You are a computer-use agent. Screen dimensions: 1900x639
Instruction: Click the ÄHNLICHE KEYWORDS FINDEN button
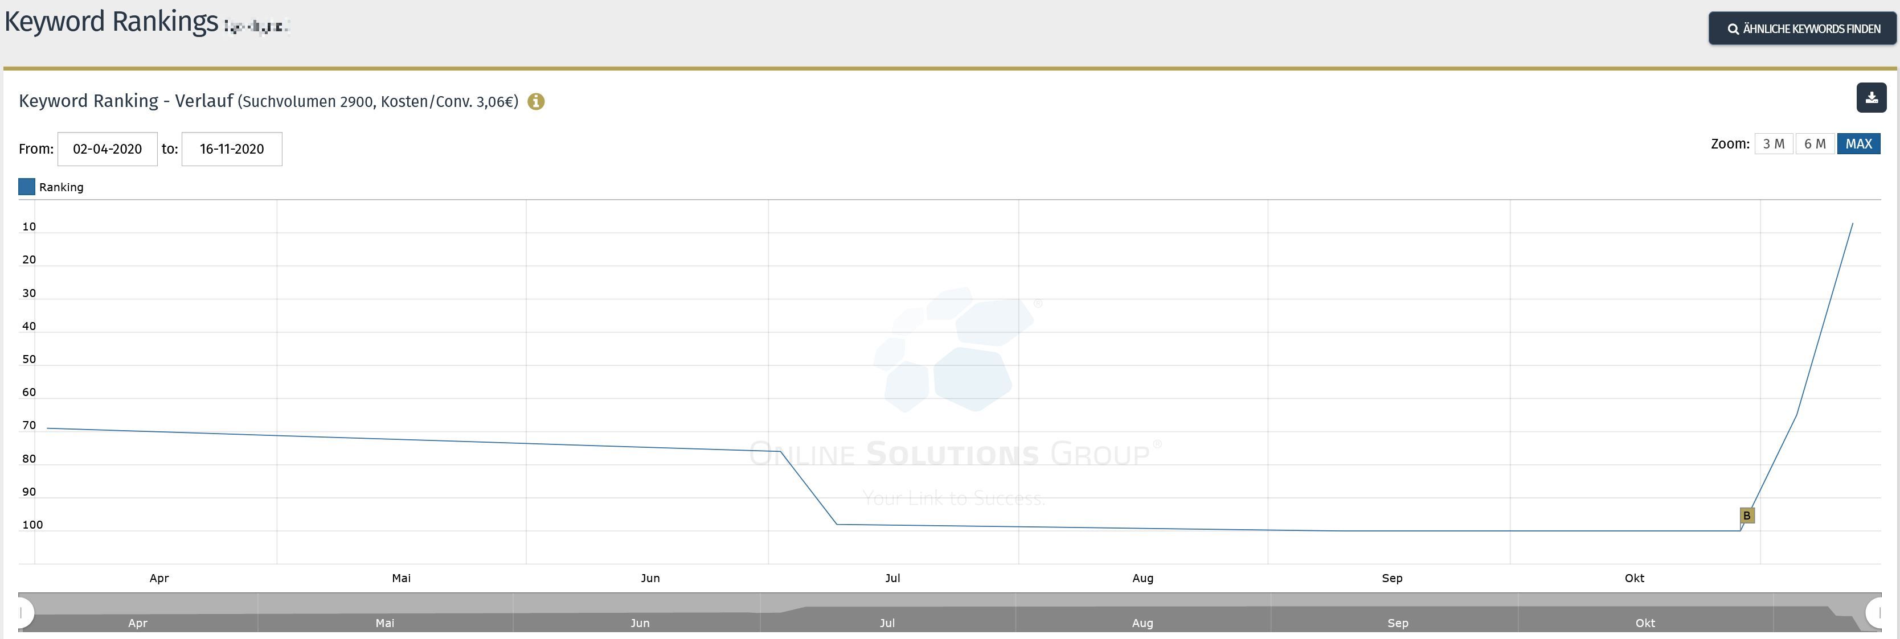(x=1802, y=29)
